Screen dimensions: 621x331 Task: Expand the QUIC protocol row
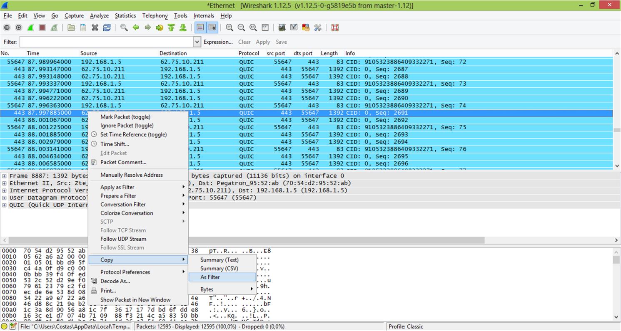click(x=4, y=205)
